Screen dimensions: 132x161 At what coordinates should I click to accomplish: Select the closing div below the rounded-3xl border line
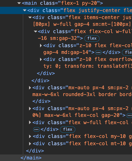click(42, 101)
